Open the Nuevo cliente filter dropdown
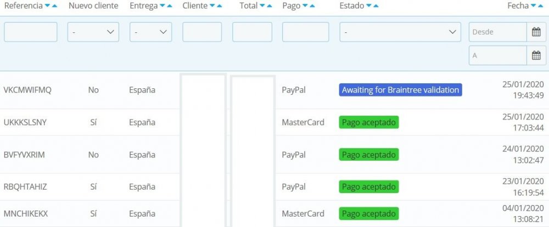This screenshot has width=549, height=227. tap(93, 32)
